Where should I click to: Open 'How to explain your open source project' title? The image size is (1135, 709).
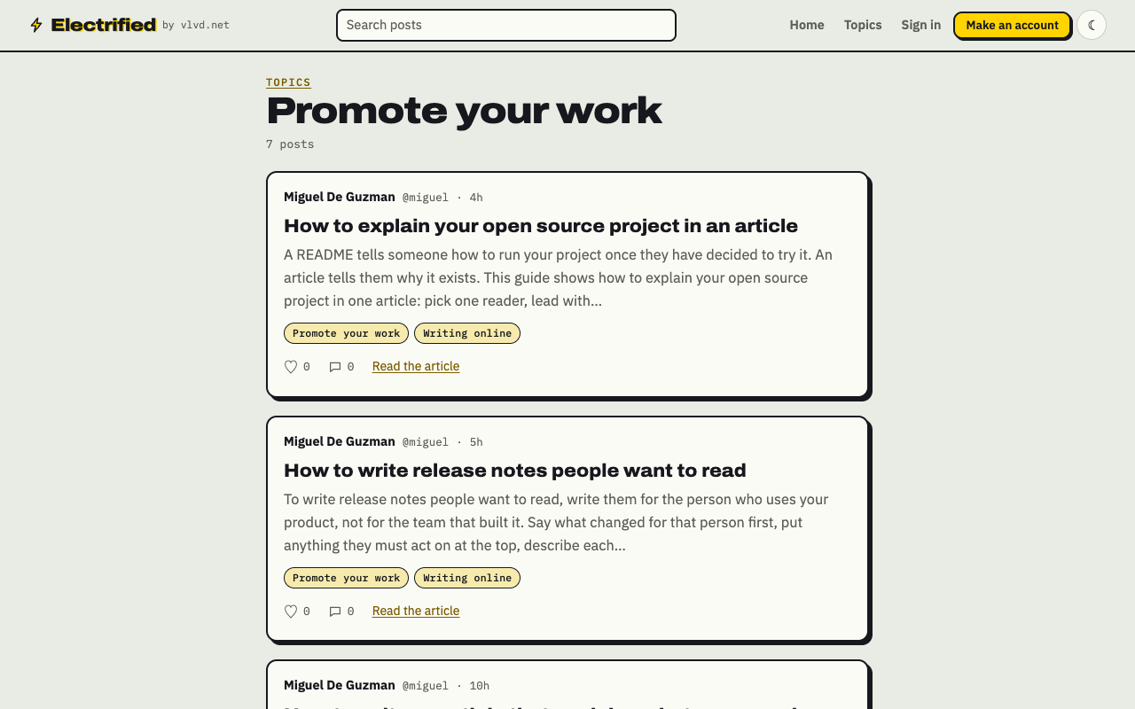pos(541,225)
